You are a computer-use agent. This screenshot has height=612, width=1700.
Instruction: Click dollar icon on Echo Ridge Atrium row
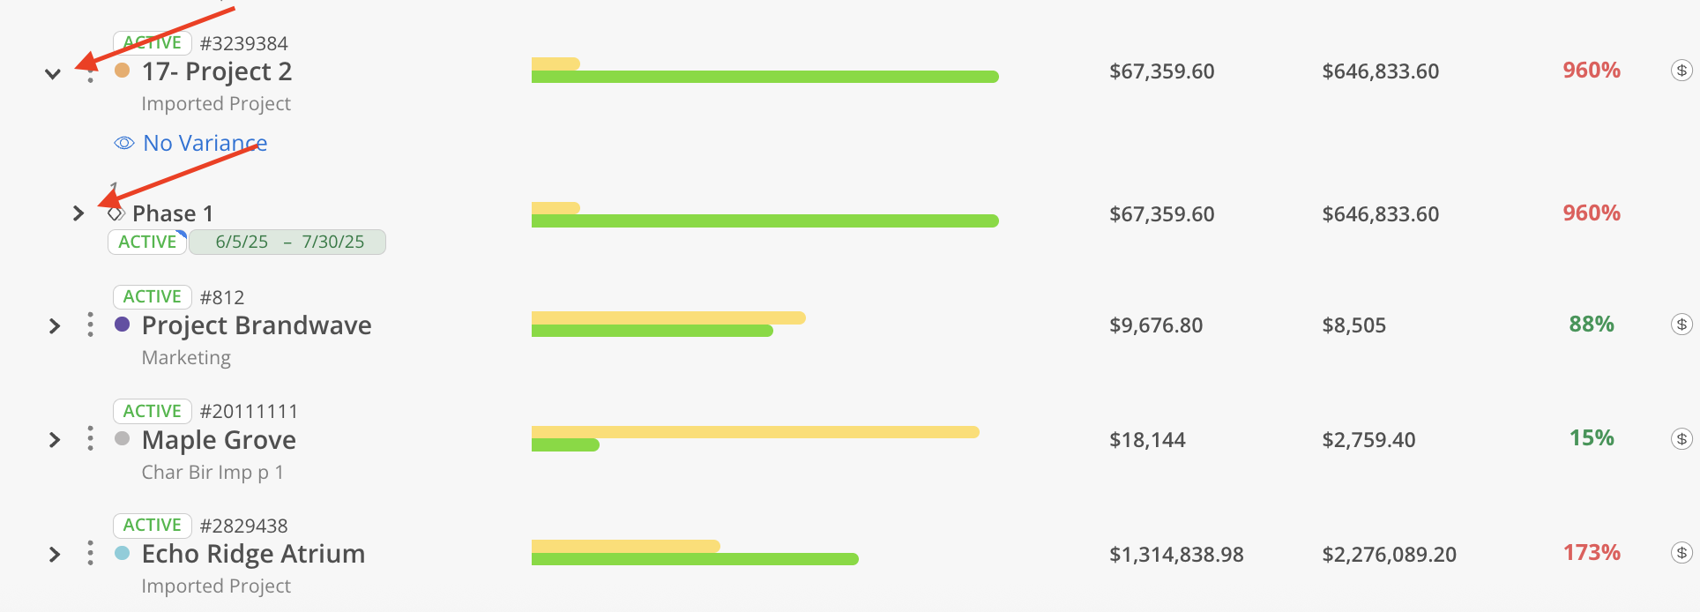click(1681, 553)
